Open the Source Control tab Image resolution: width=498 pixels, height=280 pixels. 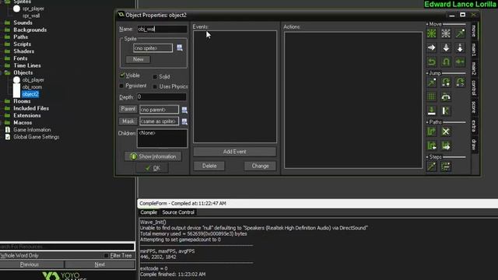coord(178,212)
